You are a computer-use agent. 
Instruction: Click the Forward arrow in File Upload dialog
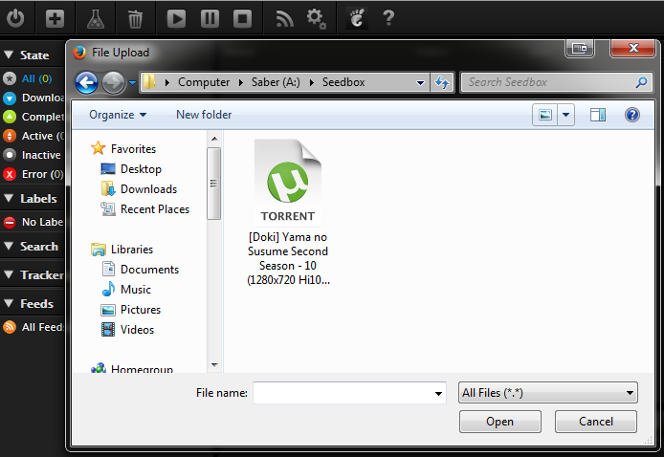(x=113, y=82)
